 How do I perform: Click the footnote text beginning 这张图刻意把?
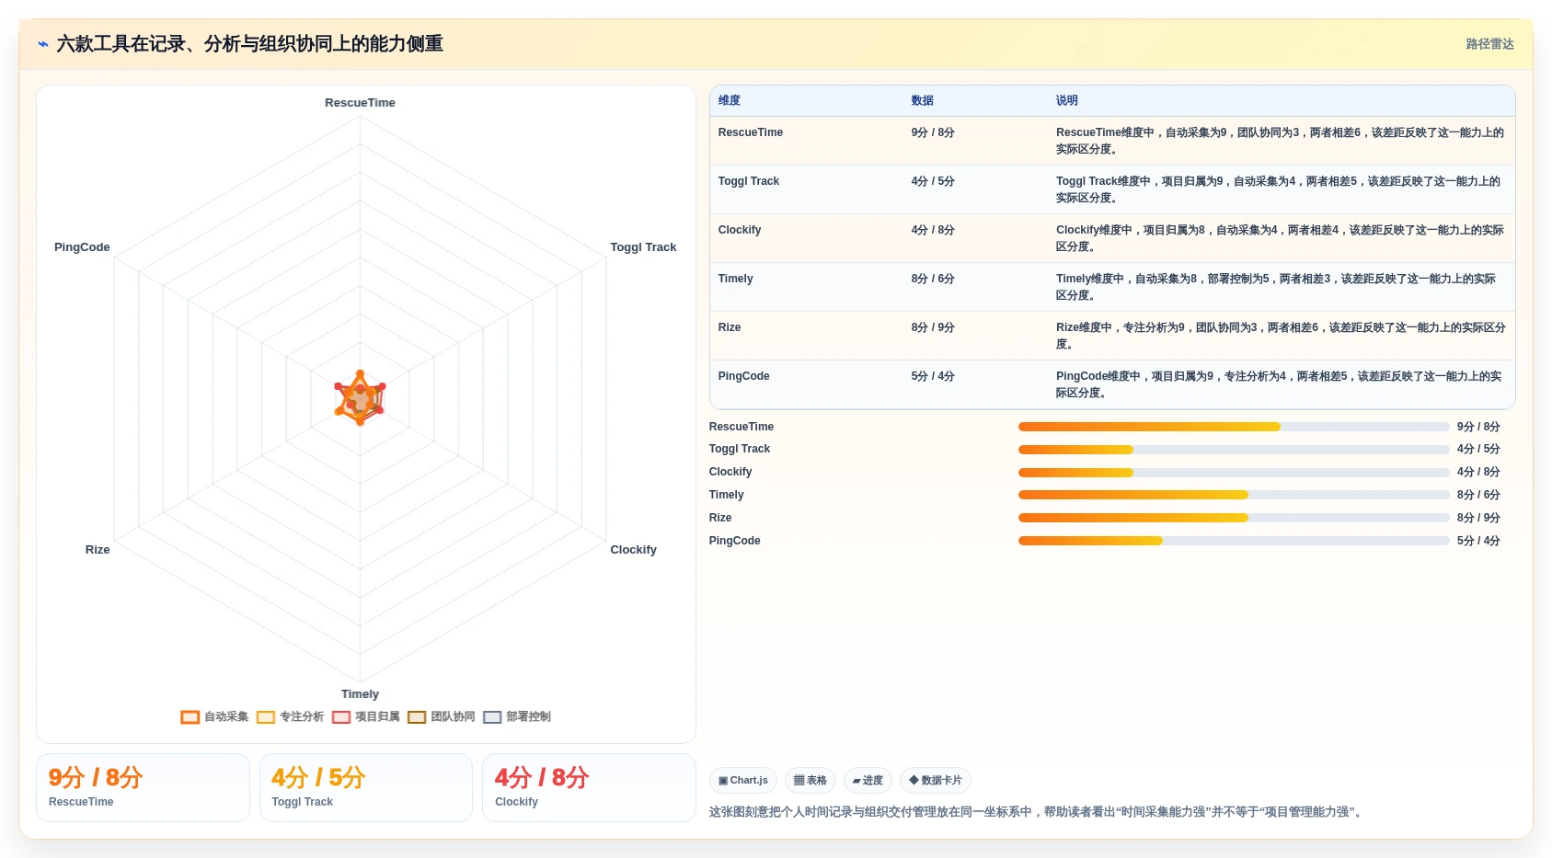1037,812
